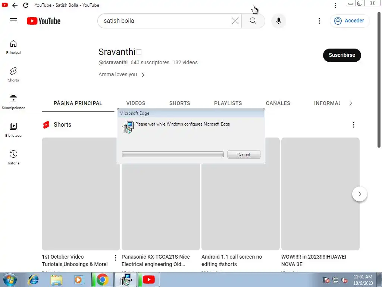
Task: Click the '640 suscriptores' text
Action: tap(150, 62)
